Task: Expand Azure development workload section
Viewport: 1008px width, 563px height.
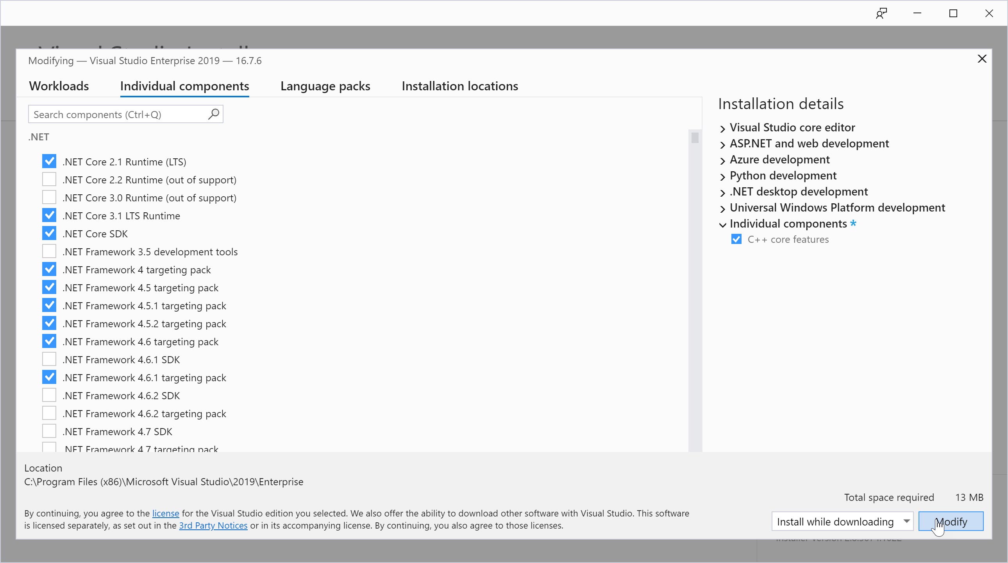Action: pos(724,159)
